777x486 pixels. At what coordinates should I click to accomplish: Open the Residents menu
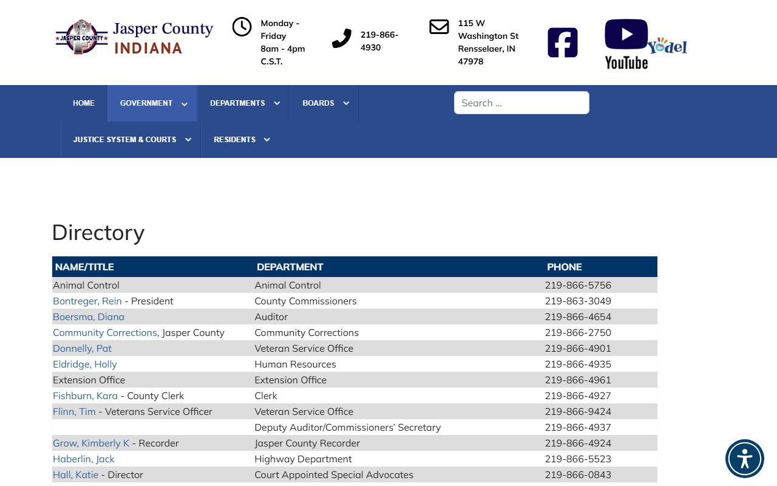234,140
